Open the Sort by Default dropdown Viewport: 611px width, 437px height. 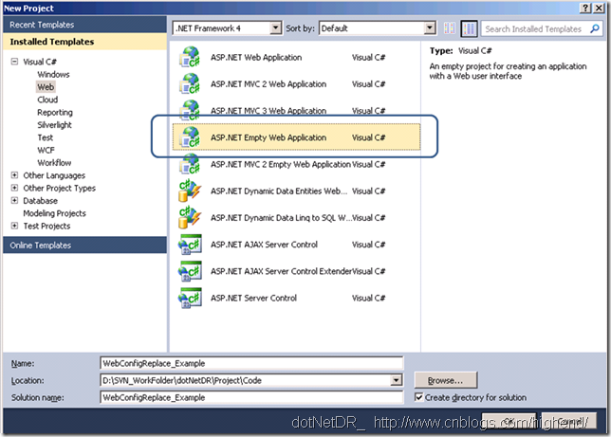pyautogui.click(x=430, y=28)
